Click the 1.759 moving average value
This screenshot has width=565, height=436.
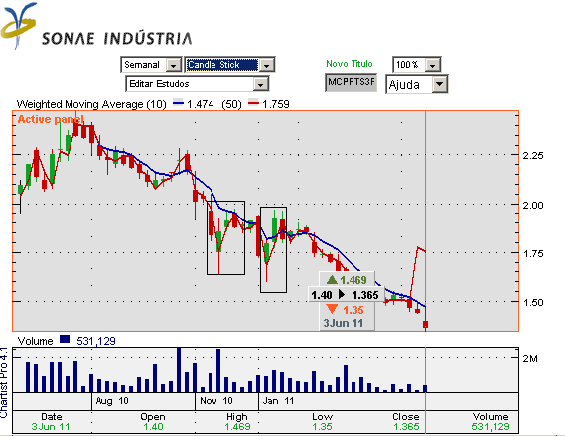pyautogui.click(x=276, y=104)
